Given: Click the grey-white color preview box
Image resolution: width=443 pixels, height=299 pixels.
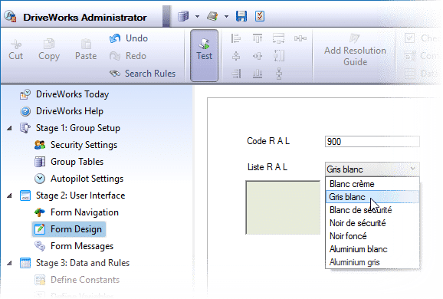Looking at the screenshot, I should 283,208.
